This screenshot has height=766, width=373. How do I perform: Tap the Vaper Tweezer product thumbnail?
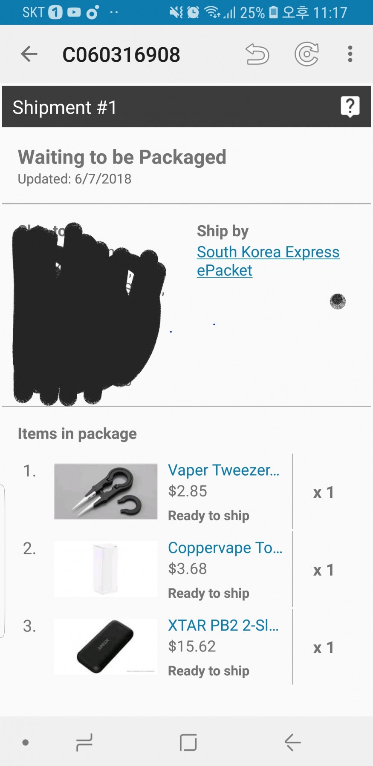pyautogui.click(x=106, y=491)
